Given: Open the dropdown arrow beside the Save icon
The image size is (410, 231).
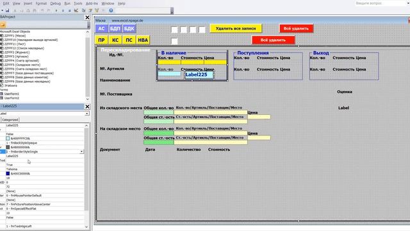Looking at the screenshot, I should click(x=2, y=10).
